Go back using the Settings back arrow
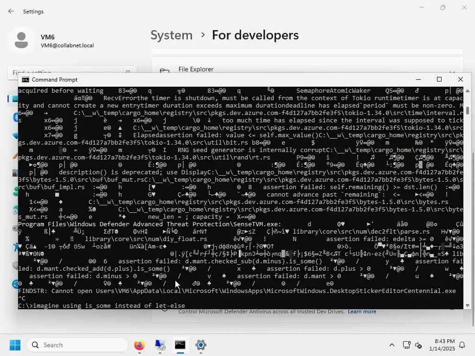 tap(11, 11)
